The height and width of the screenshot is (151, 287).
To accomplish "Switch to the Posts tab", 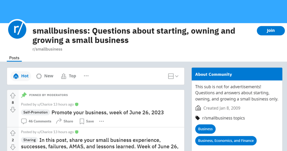I will point(14,58).
